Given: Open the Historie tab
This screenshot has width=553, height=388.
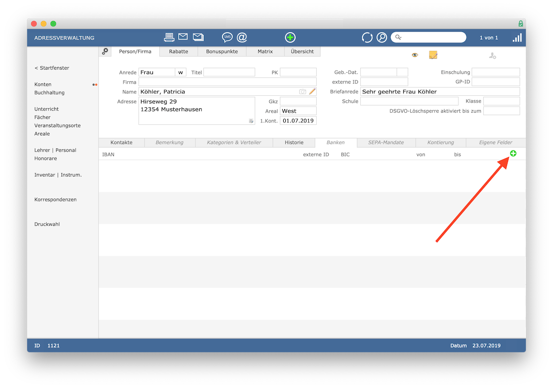Looking at the screenshot, I should tap(294, 142).
